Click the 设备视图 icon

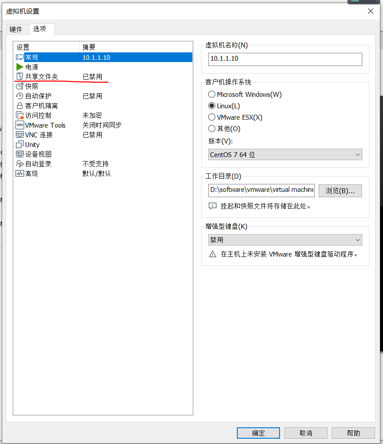19,154
